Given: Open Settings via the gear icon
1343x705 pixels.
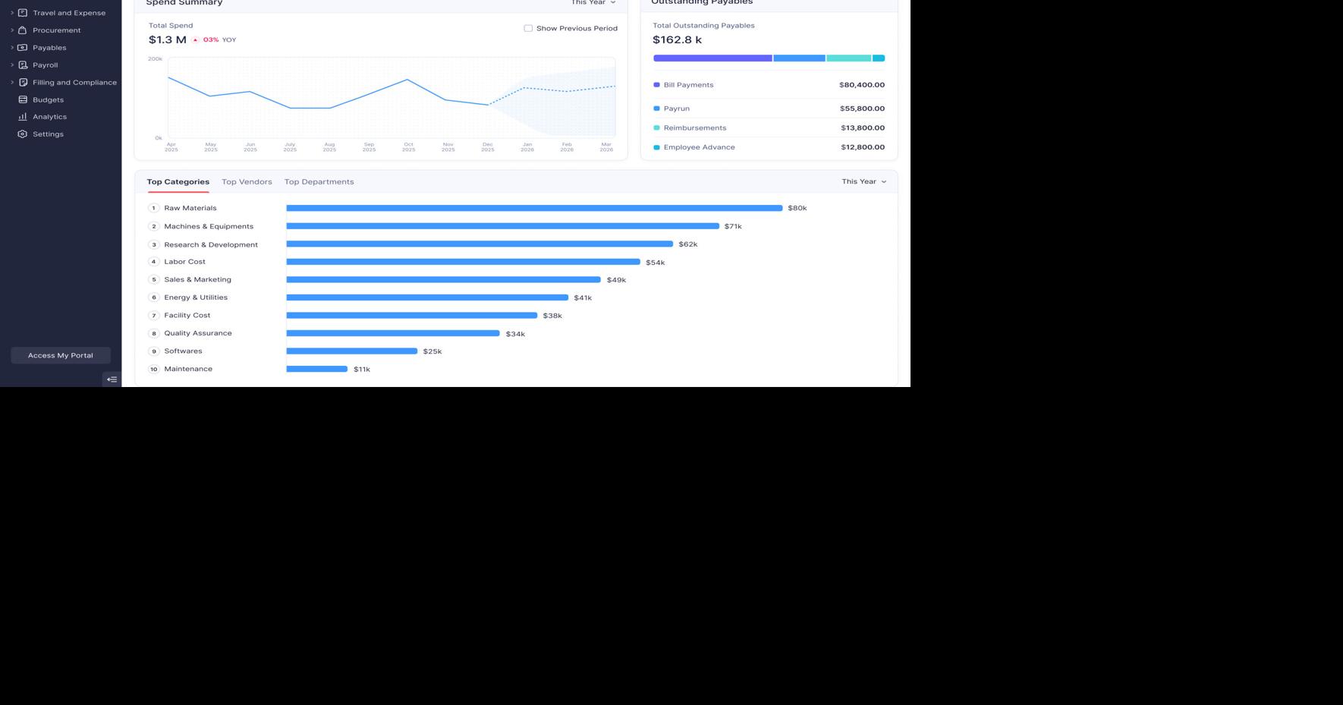Looking at the screenshot, I should click(21, 134).
